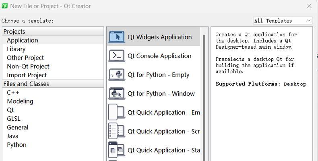Choose the Qt Quick Application - Em label
The width and height of the screenshot is (318, 161).
point(164,112)
